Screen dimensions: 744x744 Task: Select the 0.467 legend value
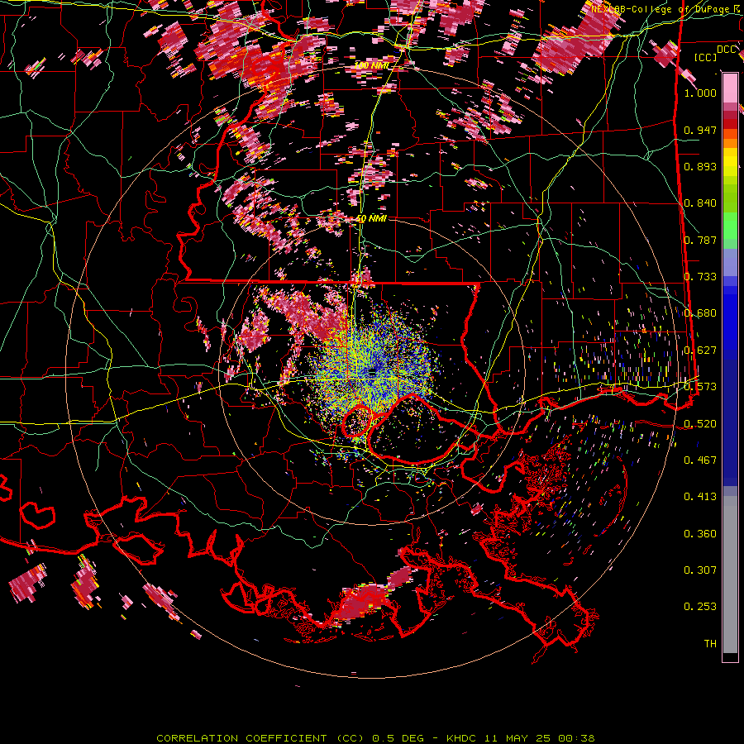click(700, 460)
